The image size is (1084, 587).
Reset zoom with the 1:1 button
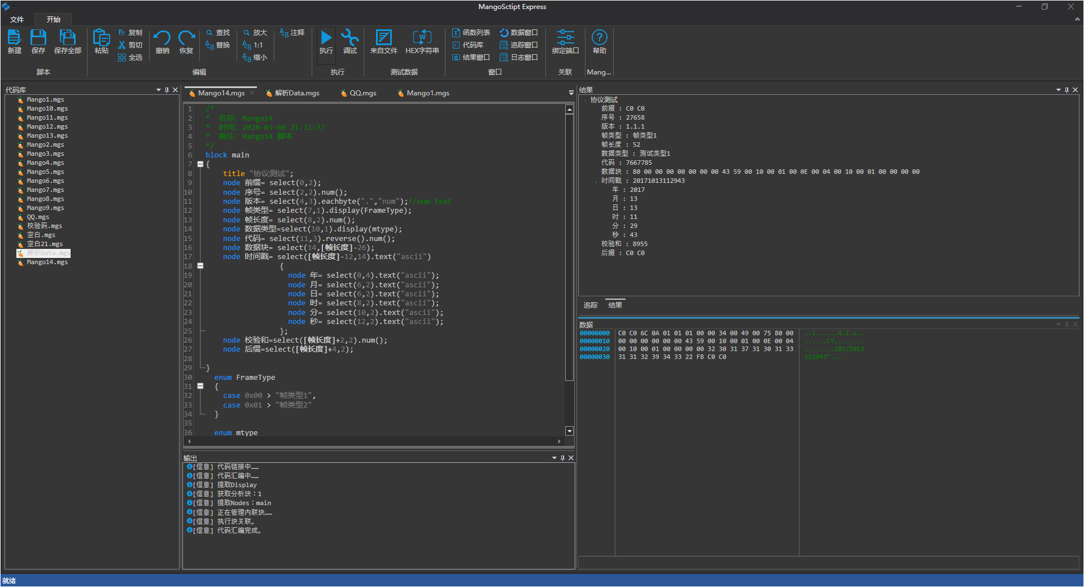click(253, 45)
